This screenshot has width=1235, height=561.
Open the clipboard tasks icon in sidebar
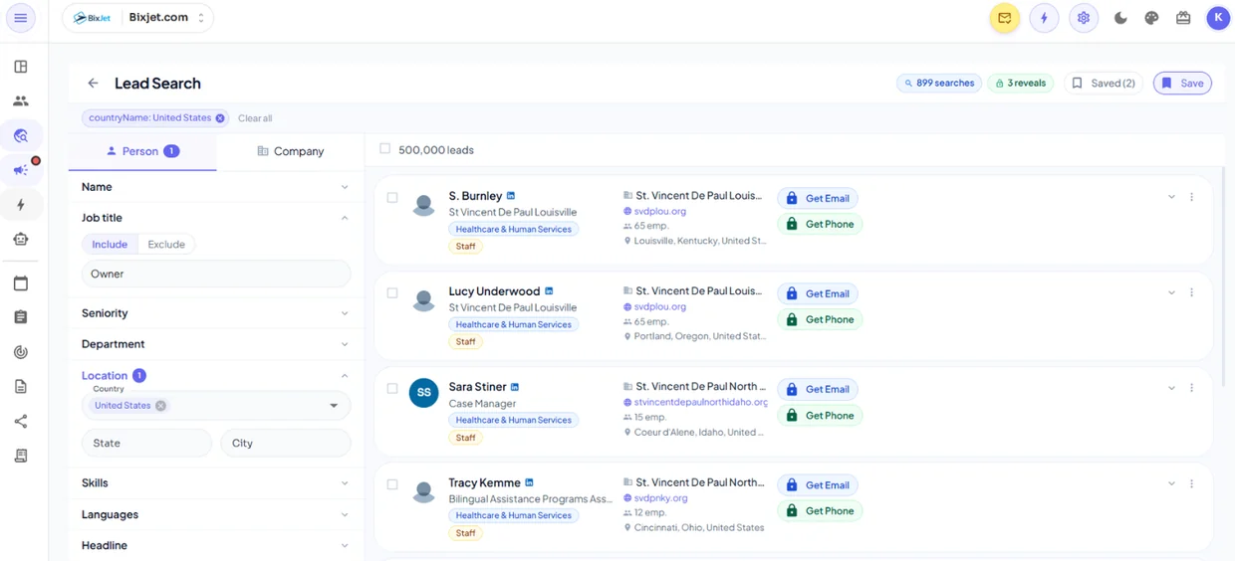pos(21,317)
